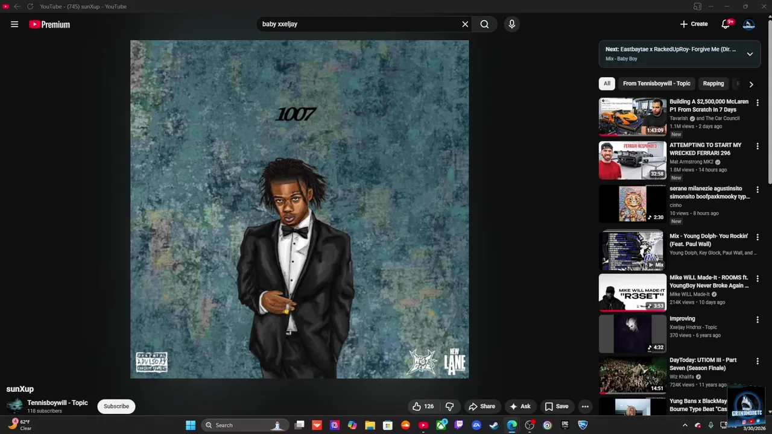Expand the Next up mix queue
This screenshot has width=772, height=434.
coord(750,54)
